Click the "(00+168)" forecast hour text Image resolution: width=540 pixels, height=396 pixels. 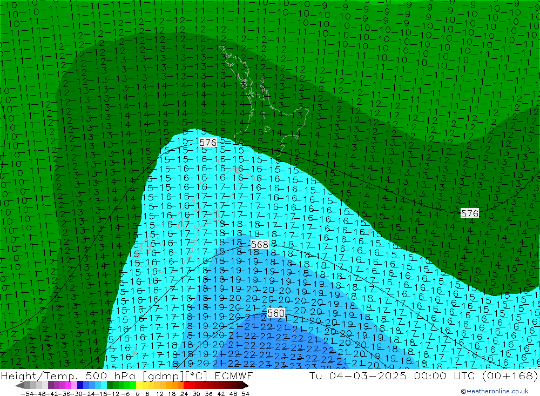(x=510, y=375)
